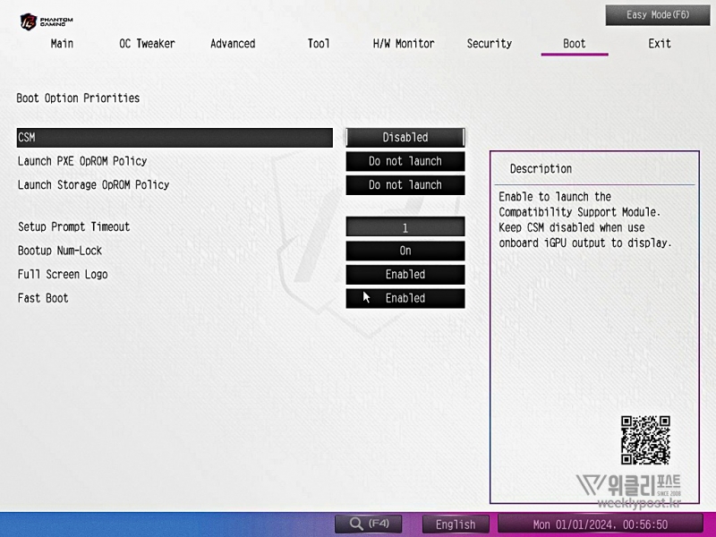
Task: Toggle Bootup Num-Lock On setting
Action: pyautogui.click(x=405, y=251)
